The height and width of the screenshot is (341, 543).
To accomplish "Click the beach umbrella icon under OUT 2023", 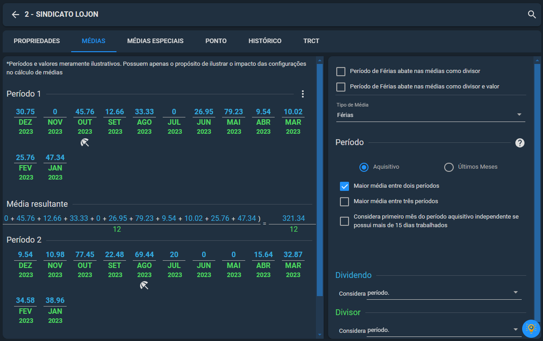I will [85, 142].
